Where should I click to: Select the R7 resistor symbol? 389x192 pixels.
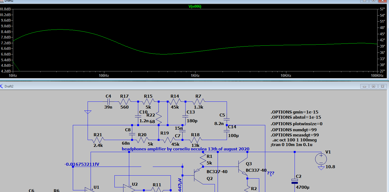pyautogui.click(x=198, y=102)
